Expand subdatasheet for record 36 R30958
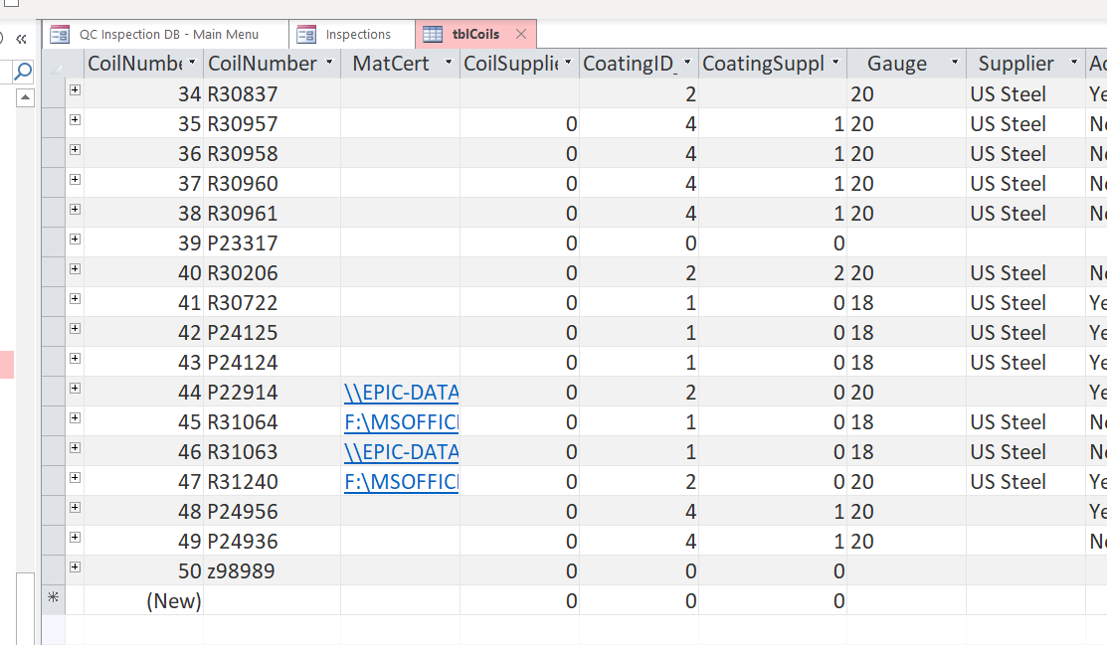The height and width of the screenshot is (645, 1107). coord(75,150)
